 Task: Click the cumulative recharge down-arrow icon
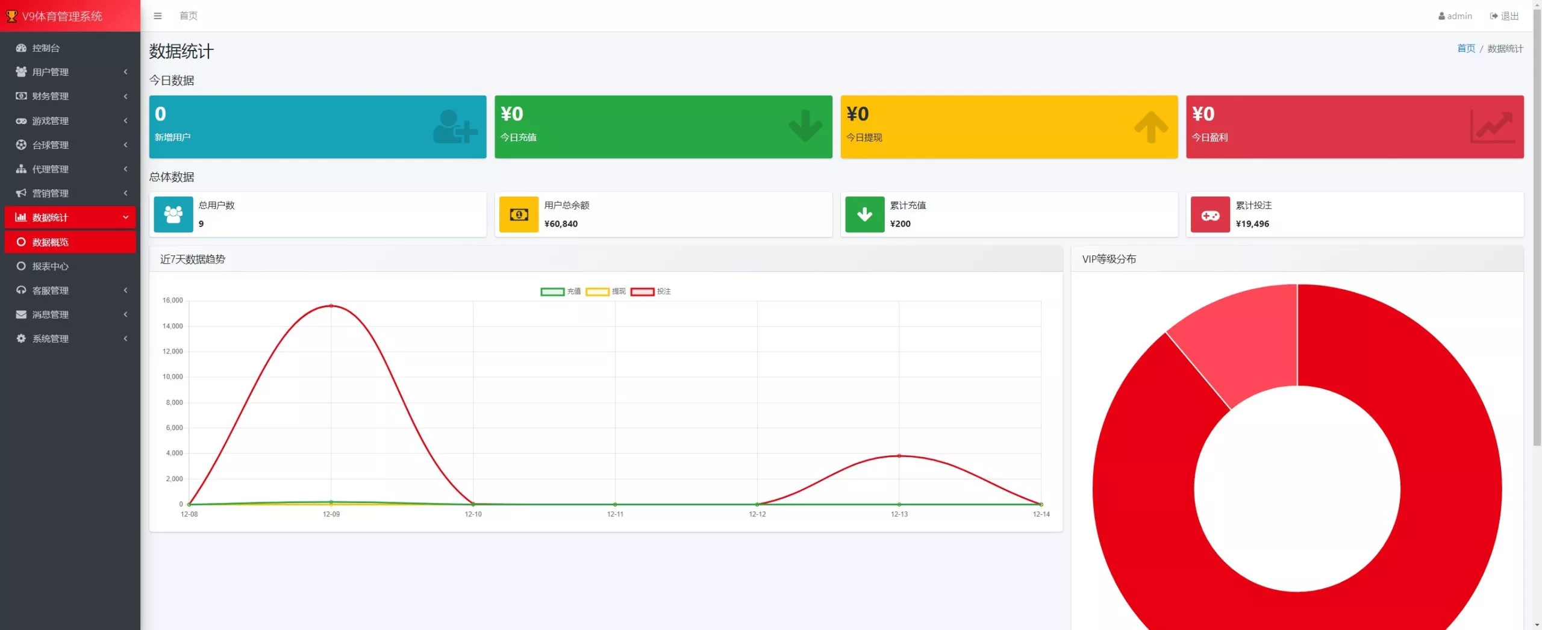(864, 214)
